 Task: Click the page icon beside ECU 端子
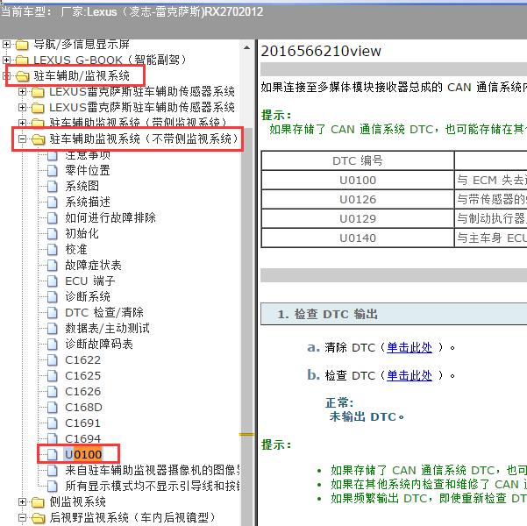point(52,281)
